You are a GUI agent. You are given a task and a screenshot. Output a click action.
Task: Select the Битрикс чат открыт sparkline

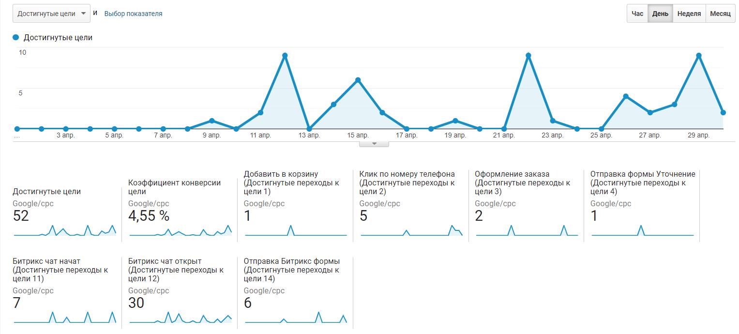[181, 318]
